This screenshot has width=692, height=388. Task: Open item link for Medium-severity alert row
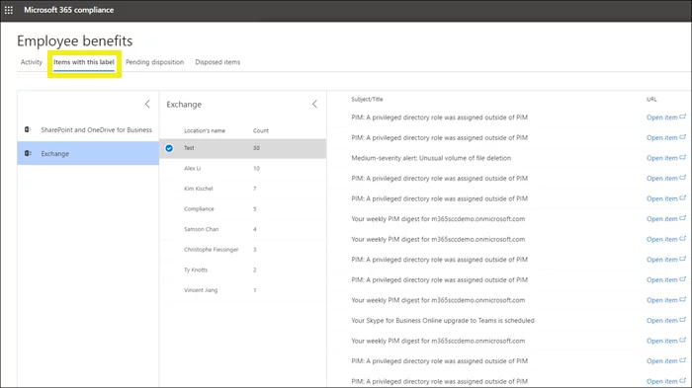tap(661, 158)
